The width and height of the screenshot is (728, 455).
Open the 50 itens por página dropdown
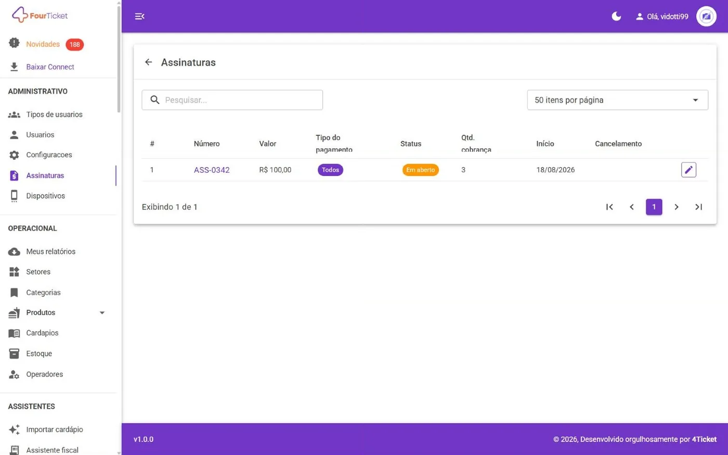coord(617,100)
